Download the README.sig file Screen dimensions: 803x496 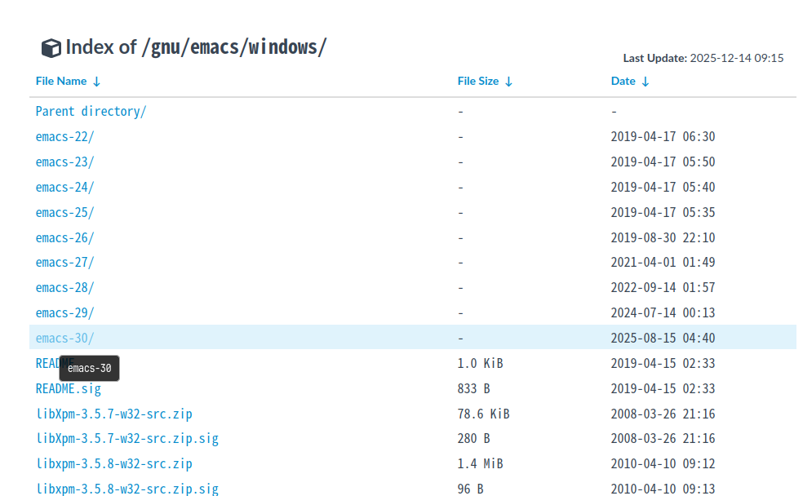pyautogui.click(x=68, y=388)
